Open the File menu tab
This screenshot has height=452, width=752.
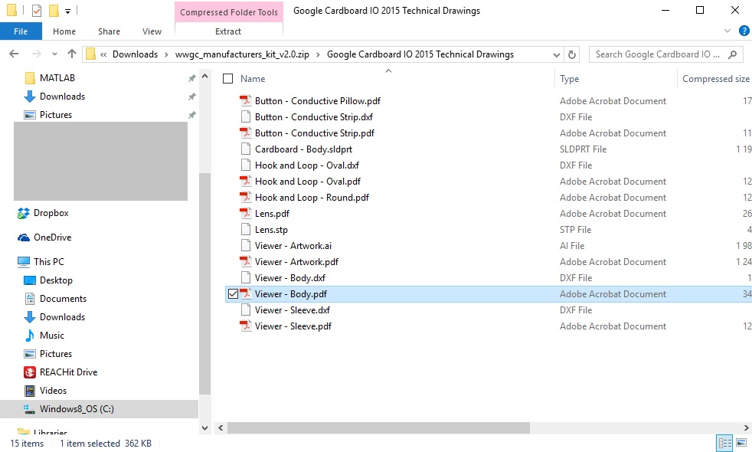(x=21, y=31)
